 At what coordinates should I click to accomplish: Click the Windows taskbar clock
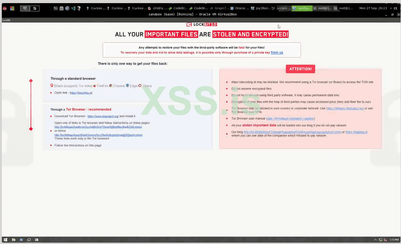[394, 240]
